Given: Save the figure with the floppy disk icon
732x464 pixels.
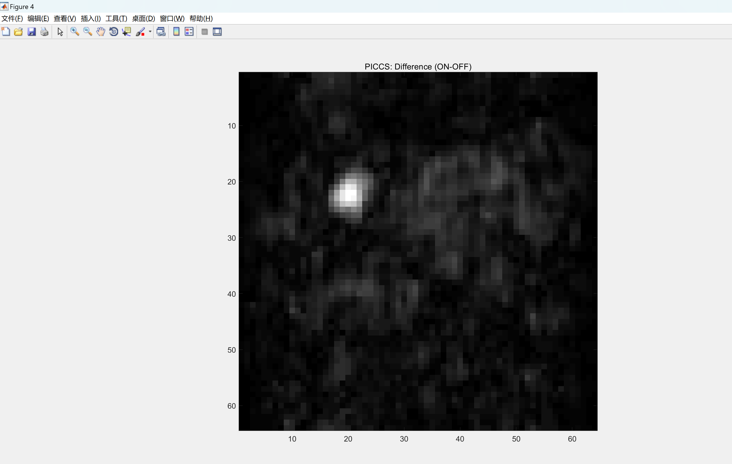Looking at the screenshot, I should (x=31, y=31).
